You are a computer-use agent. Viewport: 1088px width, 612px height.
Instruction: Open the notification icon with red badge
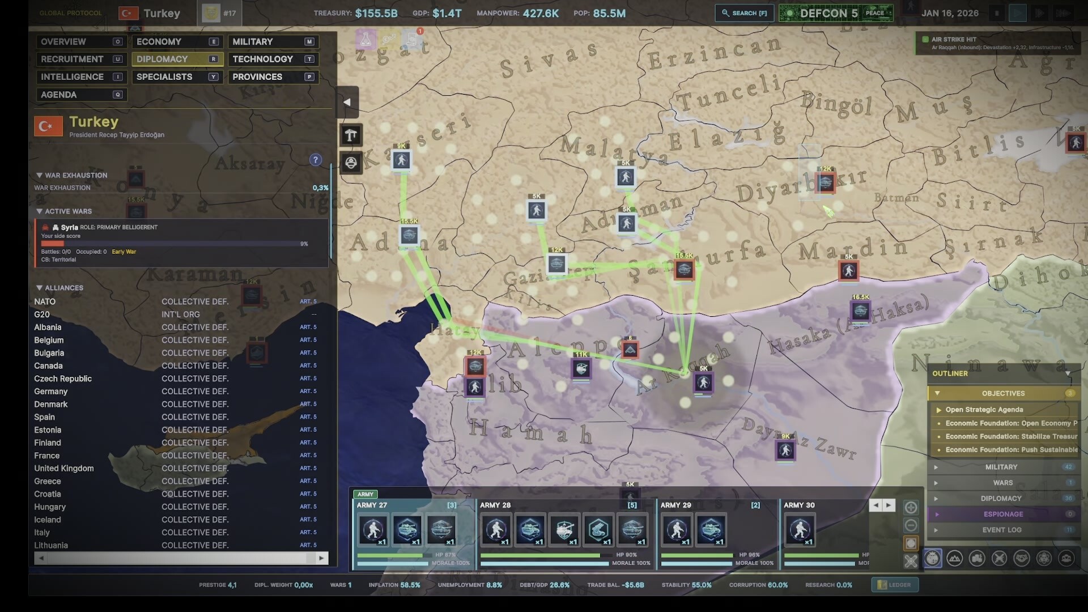tap(413, 39)
